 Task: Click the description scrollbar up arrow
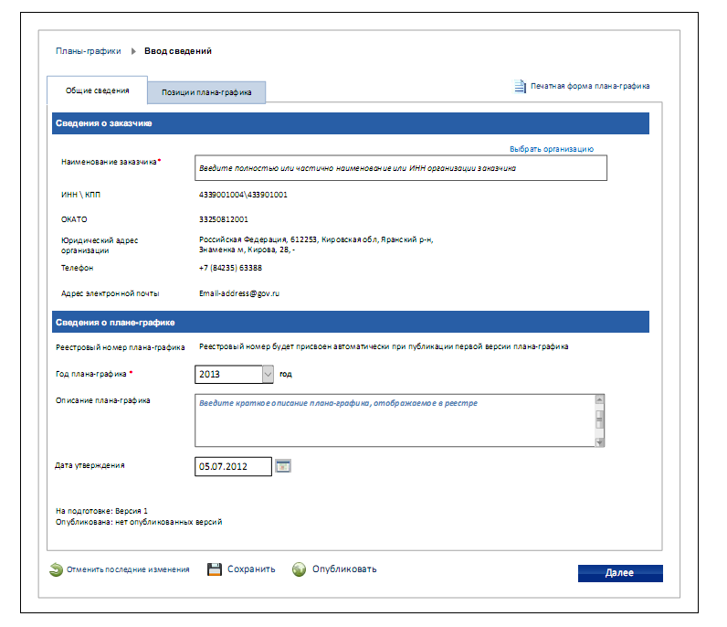pos(599,399)
